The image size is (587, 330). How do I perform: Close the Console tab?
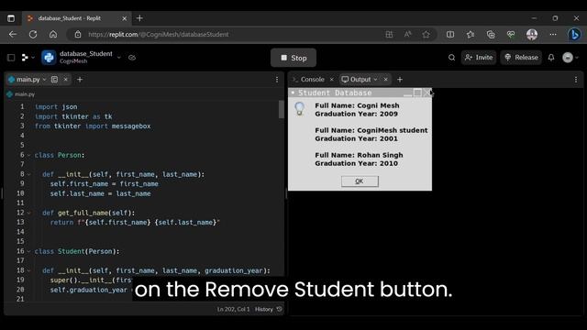click(331, 80)
